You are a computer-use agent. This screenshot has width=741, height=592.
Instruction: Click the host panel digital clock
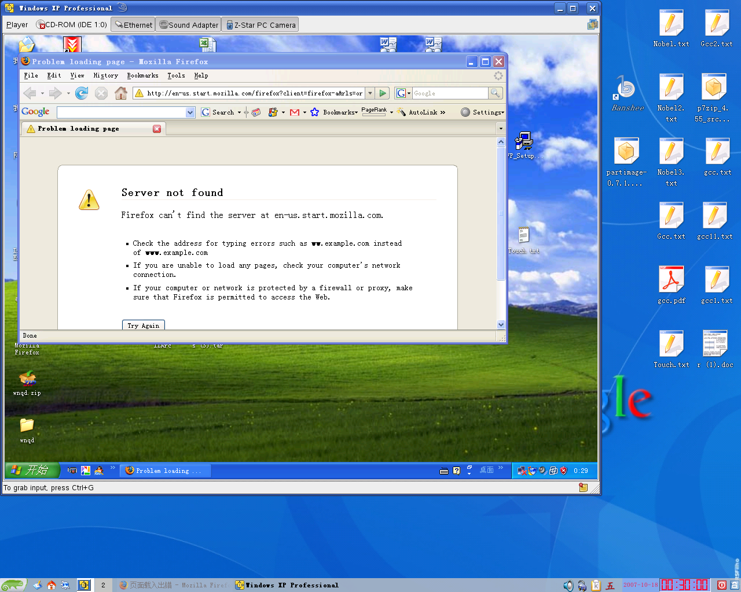tap(685, 585)
